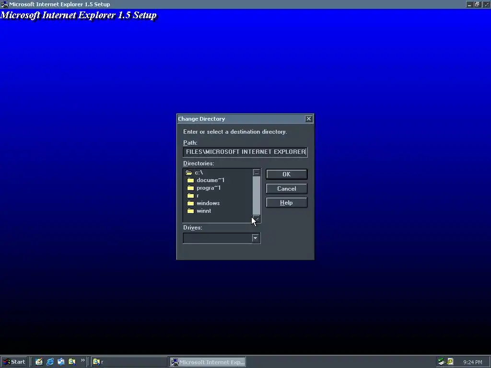Click the directories list scroll-down arrow
This screenshot has height=368, width=491.
[257, 219]
